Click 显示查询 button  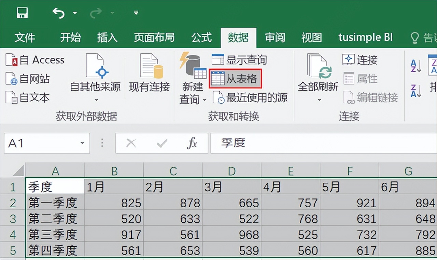coord(239,60)
